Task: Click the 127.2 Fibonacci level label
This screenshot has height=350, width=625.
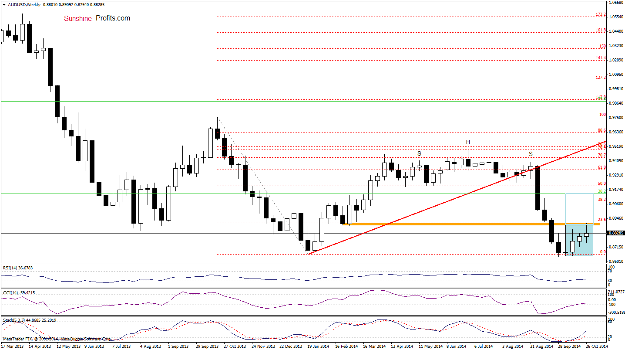Action: pos(601,77)
